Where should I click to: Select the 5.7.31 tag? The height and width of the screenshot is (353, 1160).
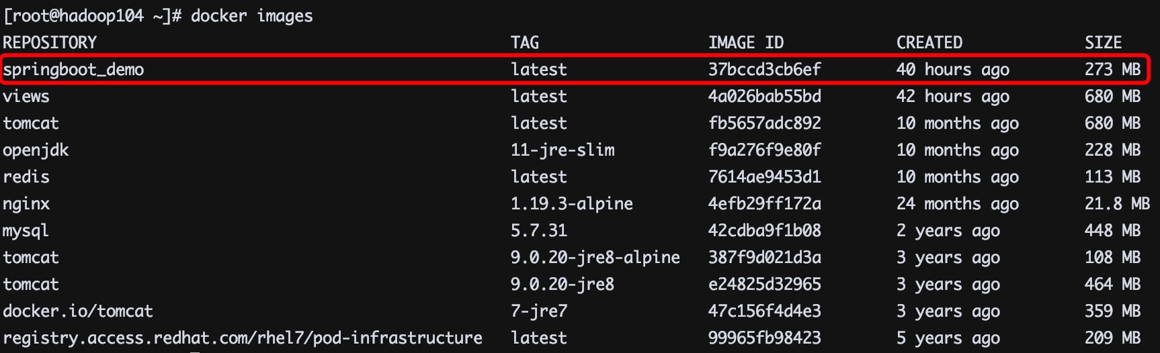point(538,231)
